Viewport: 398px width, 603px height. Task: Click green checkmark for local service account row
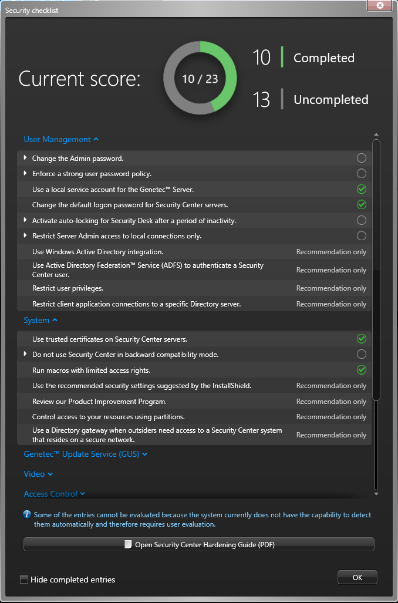tap(362, 189)
